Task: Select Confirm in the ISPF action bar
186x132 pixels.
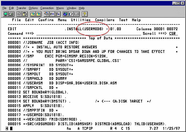Action: point(46,20)
